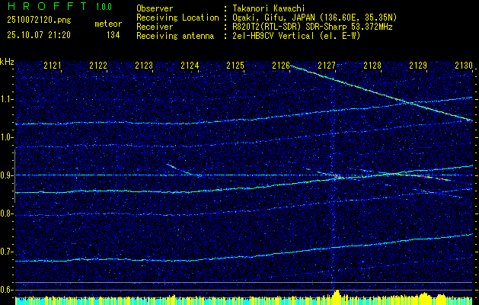The image size is (479, 305).
Task: Select the 2130 time marker
Action: pyautogui.click(x=464, y=66)
